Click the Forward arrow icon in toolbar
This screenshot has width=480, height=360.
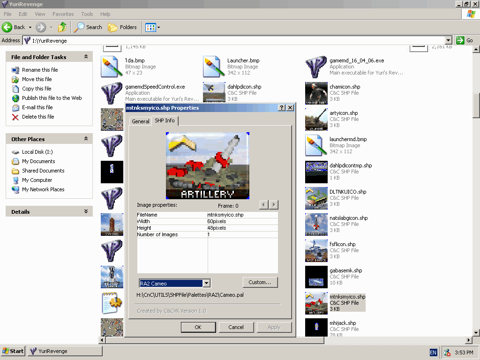coord(41,27)
